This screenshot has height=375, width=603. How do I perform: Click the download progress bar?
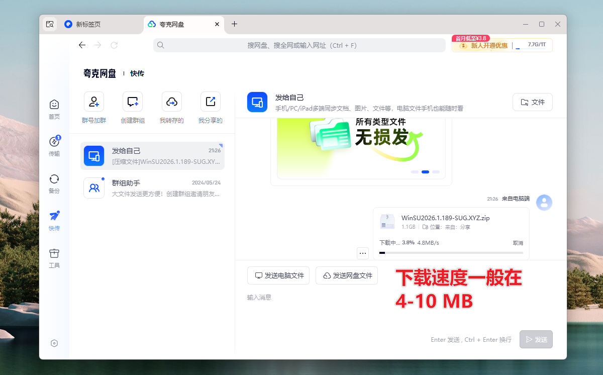coord(451,253)
